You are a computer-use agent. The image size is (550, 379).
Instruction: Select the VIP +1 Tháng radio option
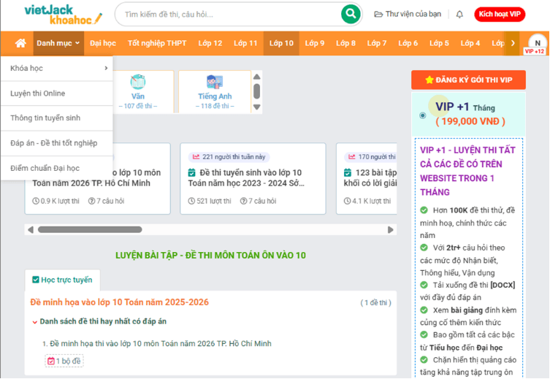coord(423,115)
